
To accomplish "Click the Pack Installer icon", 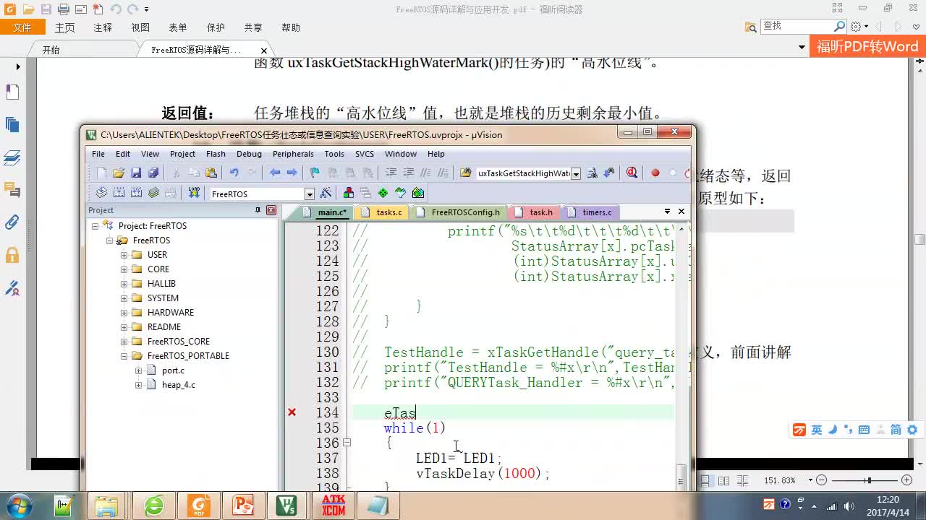I will coord(418,193).
